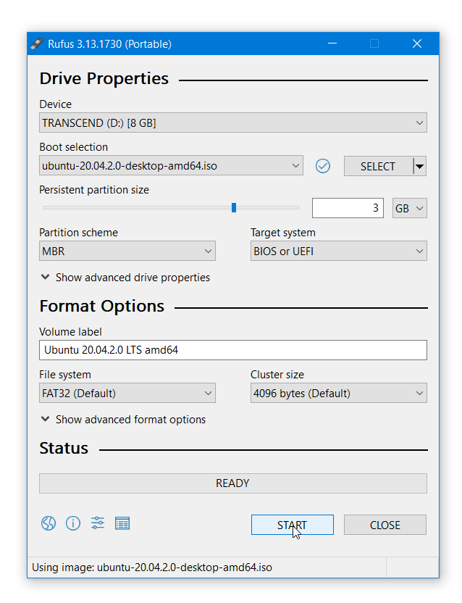Open the Target system dropdown

point(339,251)
